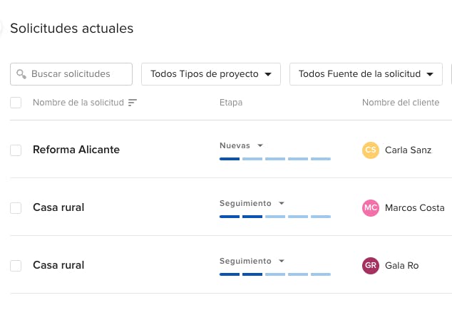Click the magnifier search icon
452x310 pixels.
pos(21,74)
